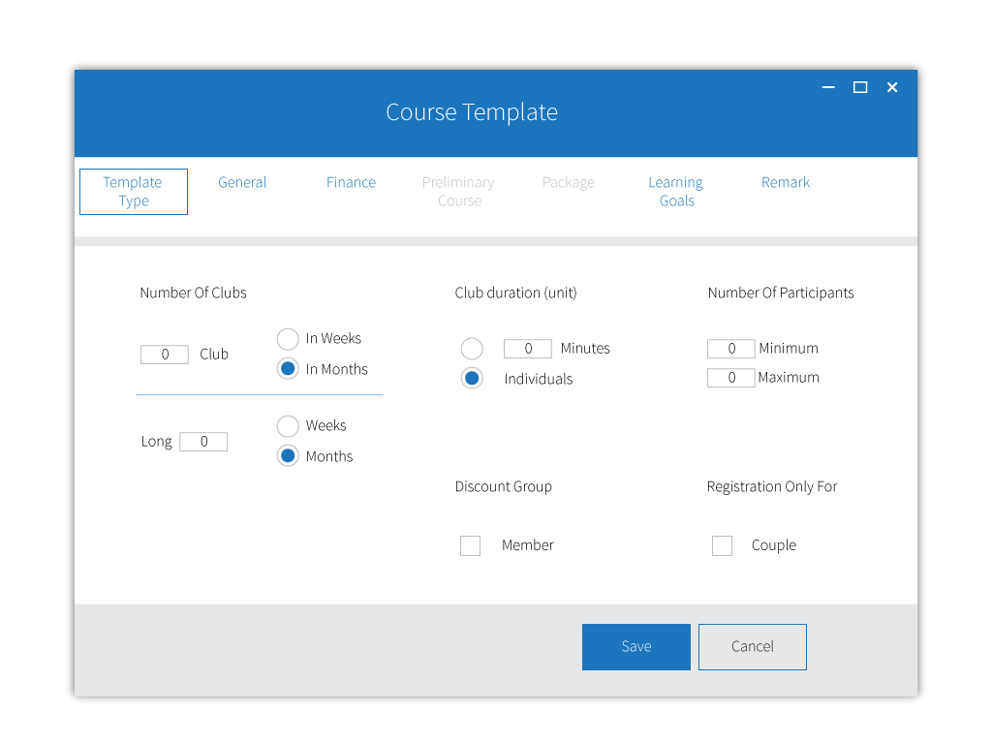Viewport: 992px width, 744px height.
Task: Close the Course Template dialog
Action: tap(892, 87)
